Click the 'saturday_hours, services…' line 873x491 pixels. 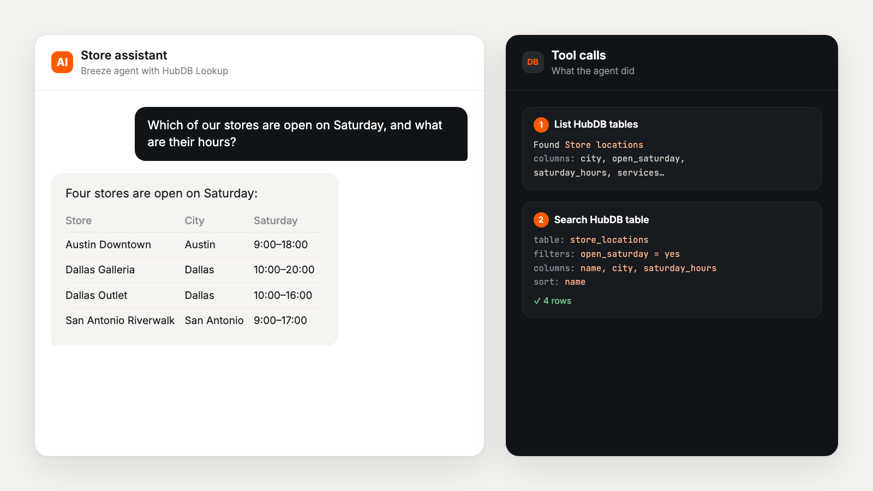click(x=599, y=173)
